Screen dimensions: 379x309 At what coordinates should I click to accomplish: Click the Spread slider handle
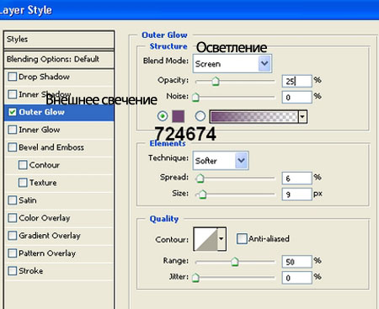pos(200,178)
